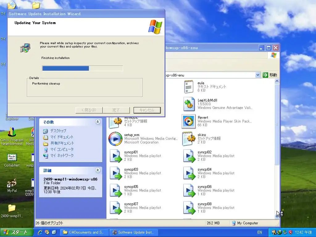The width and height of the screenshot is (316, 237).
Task: Select the syncpl04 playlist icon
Action: (189, 173)
